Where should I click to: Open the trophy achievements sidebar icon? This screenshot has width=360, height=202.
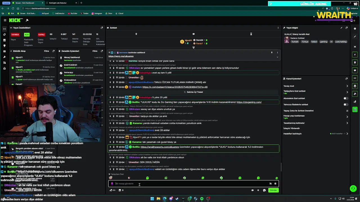[4, 46]
